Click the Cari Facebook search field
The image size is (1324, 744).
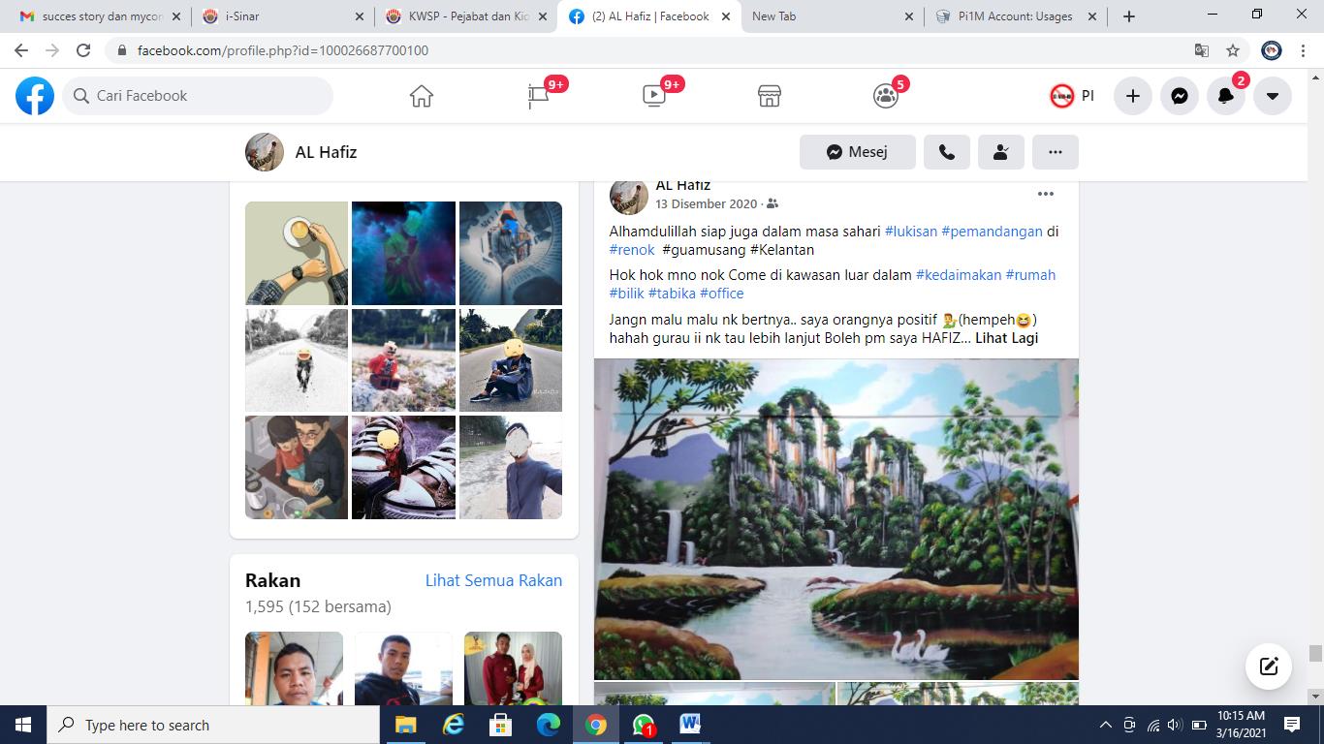[x=199, y=96]
